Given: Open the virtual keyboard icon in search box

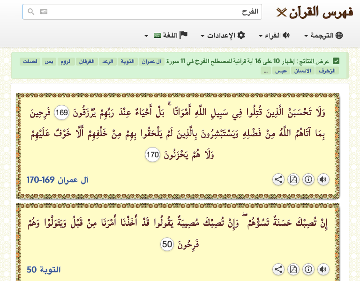Looking at the screenshot, I should [44, 11].
